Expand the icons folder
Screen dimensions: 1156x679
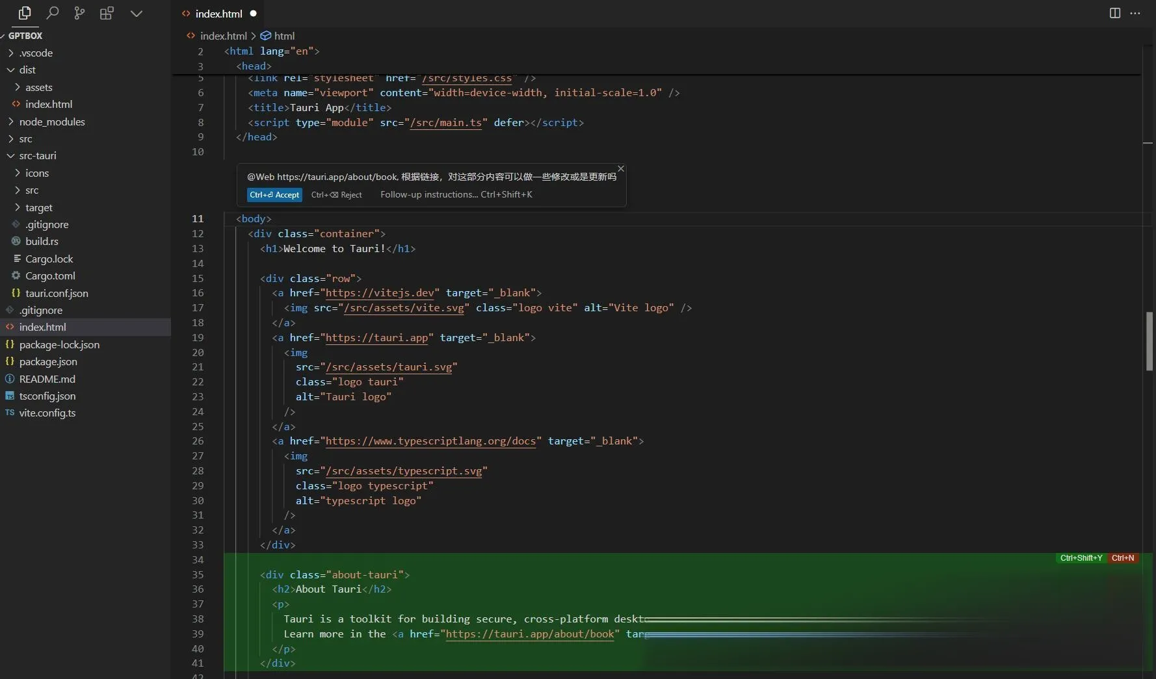[37, 173]
